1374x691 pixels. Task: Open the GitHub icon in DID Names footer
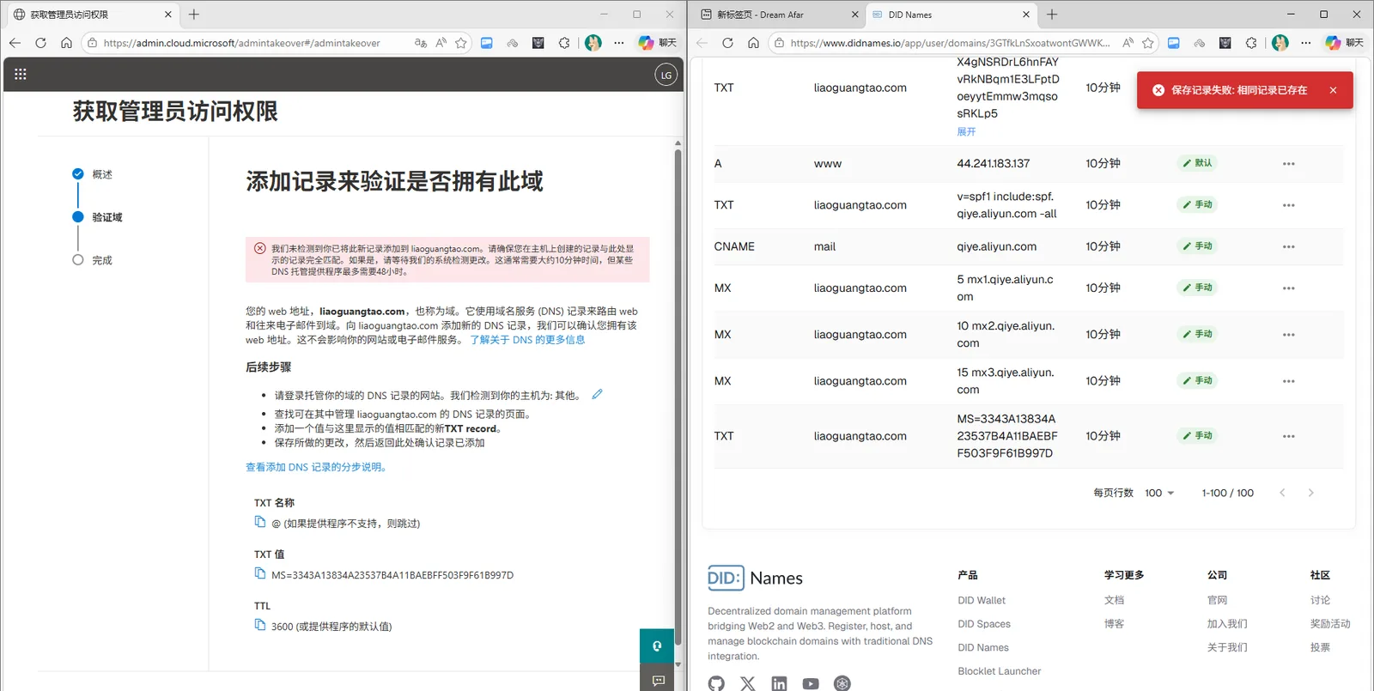716,683
